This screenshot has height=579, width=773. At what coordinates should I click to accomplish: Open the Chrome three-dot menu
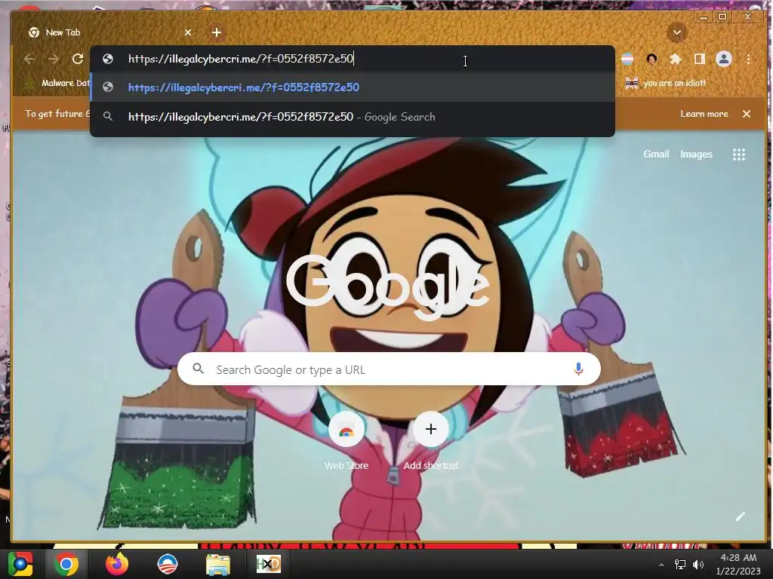click(x=748, y=59)
